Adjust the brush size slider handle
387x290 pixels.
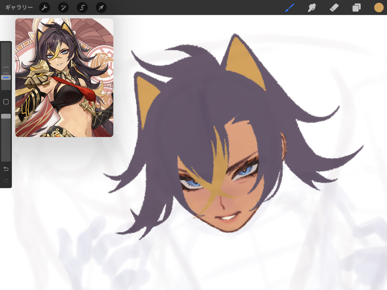coord(6,77)
